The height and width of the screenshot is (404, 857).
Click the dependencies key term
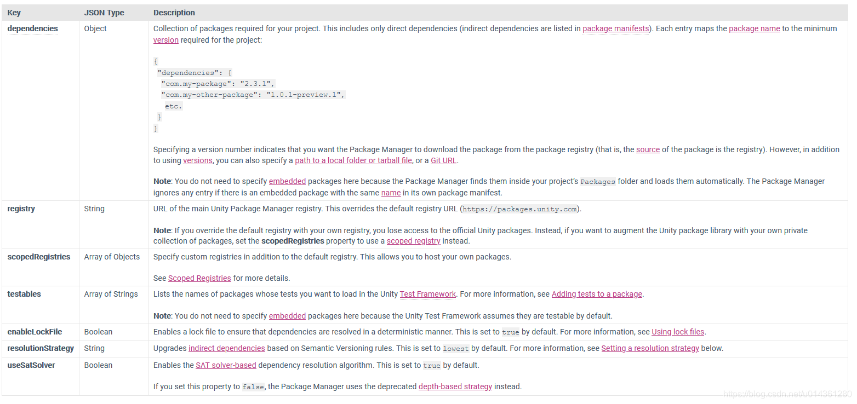tap(32, 28)
